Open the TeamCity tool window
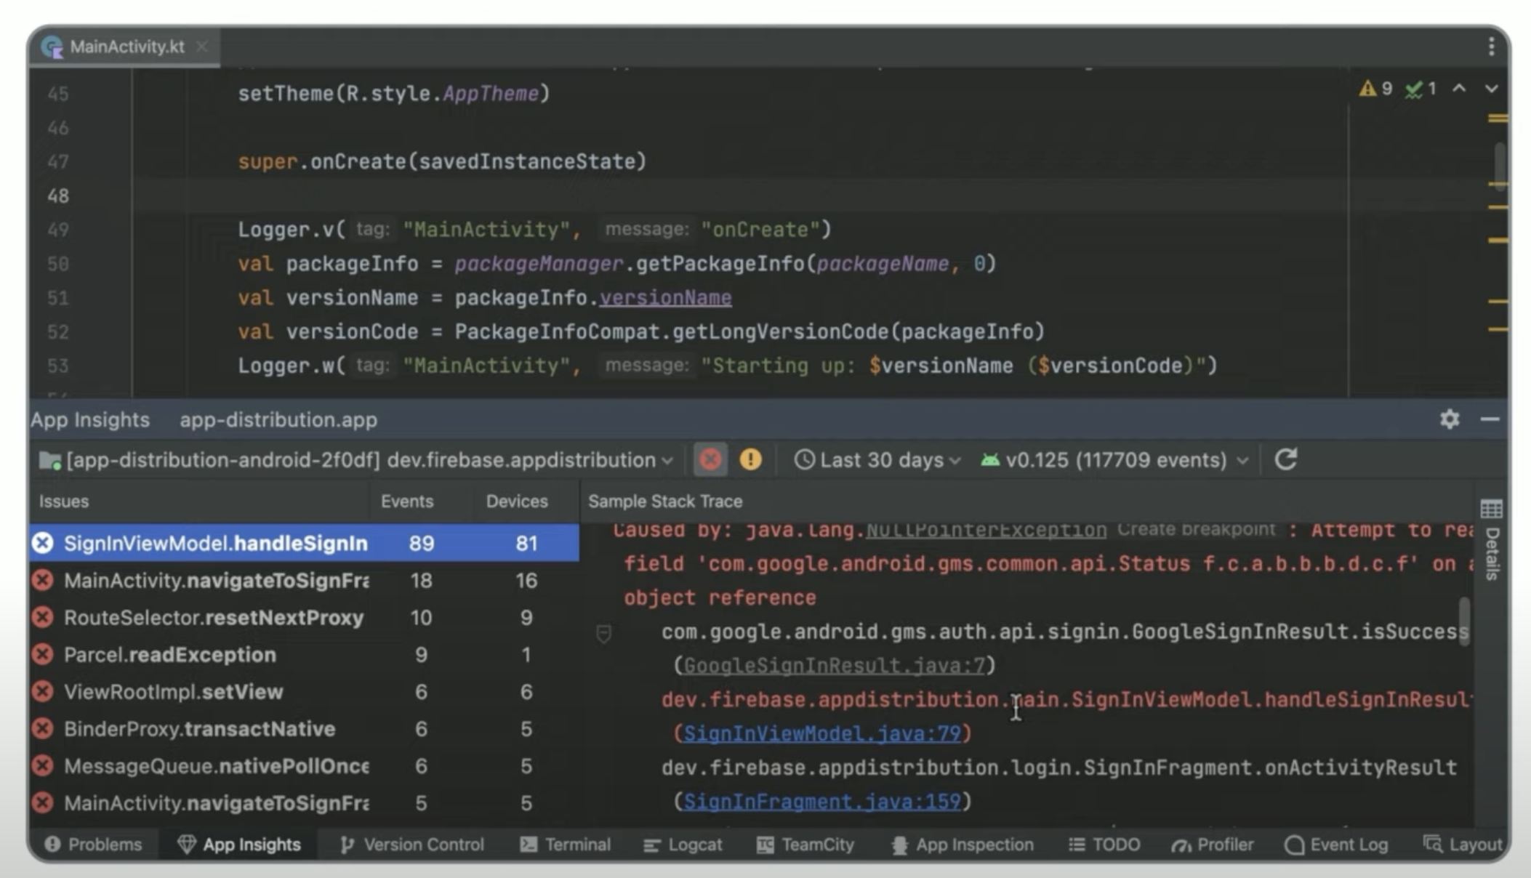Screen dimensions: 1531x878 tap(805, 845)
